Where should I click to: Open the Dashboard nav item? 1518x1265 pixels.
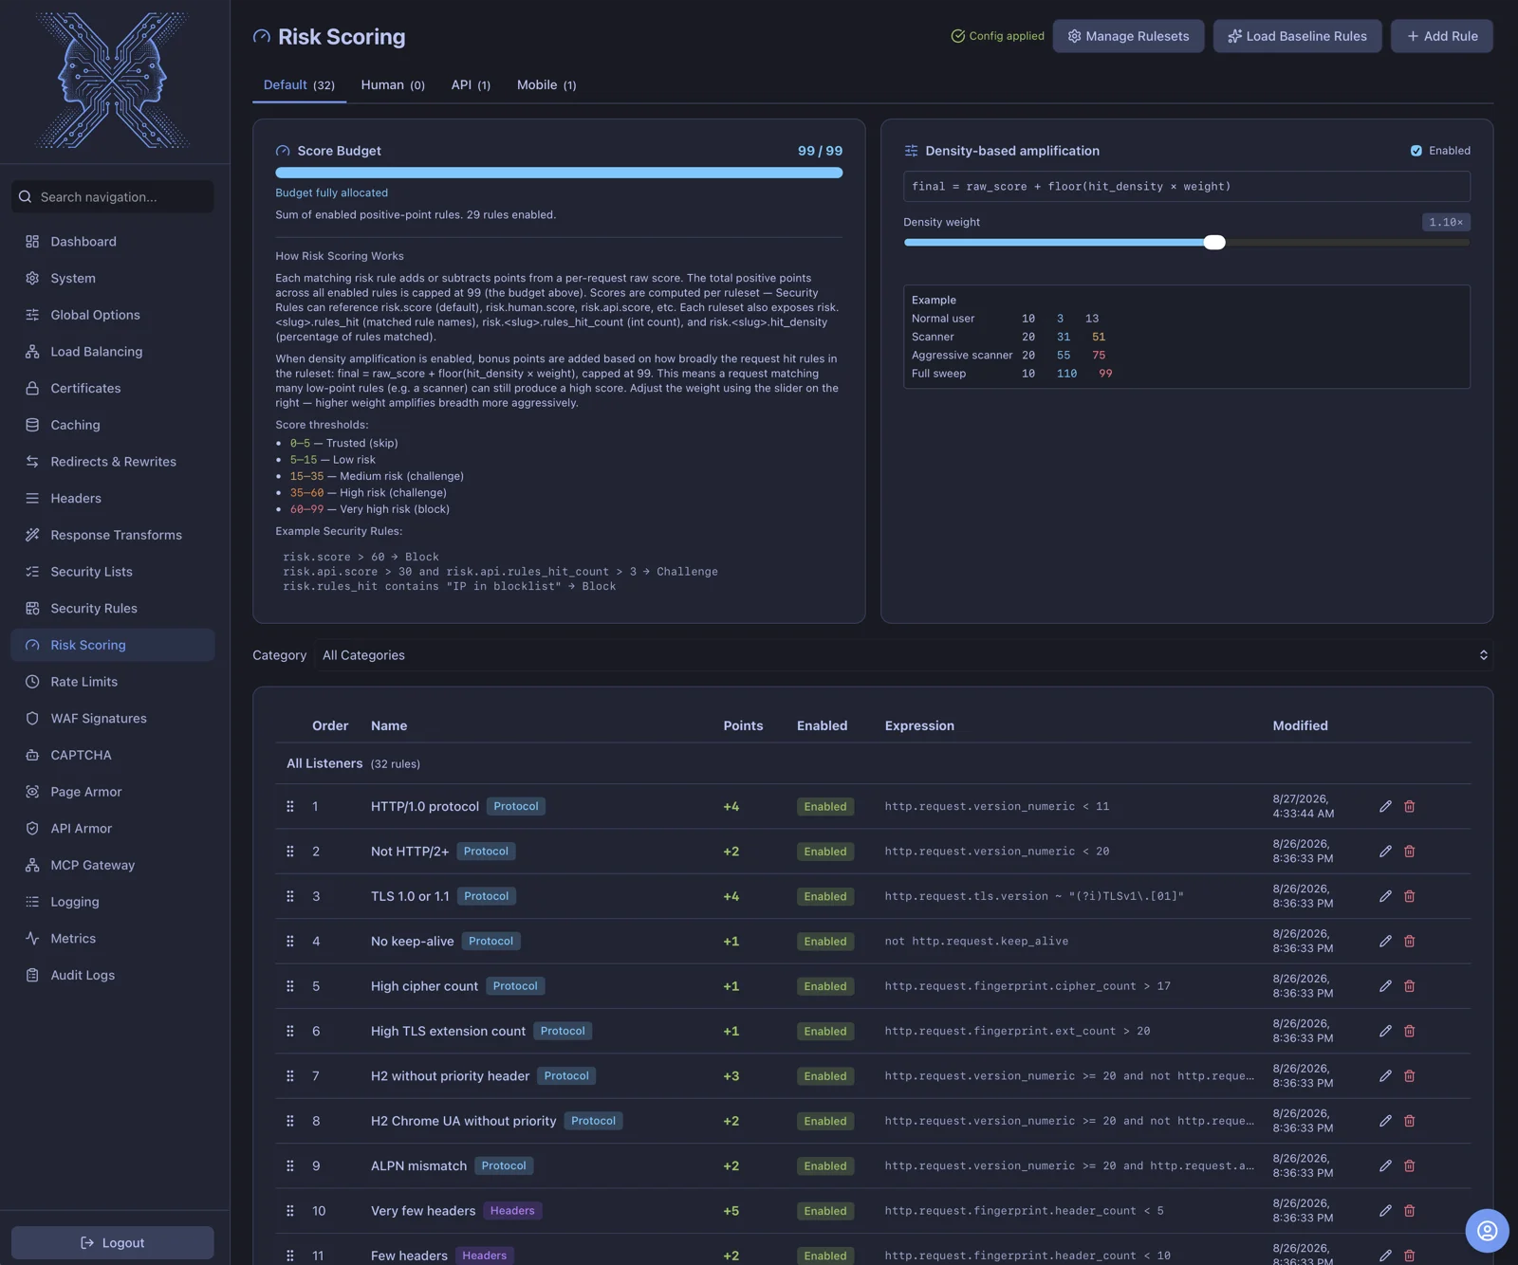(x=112, y=242)
